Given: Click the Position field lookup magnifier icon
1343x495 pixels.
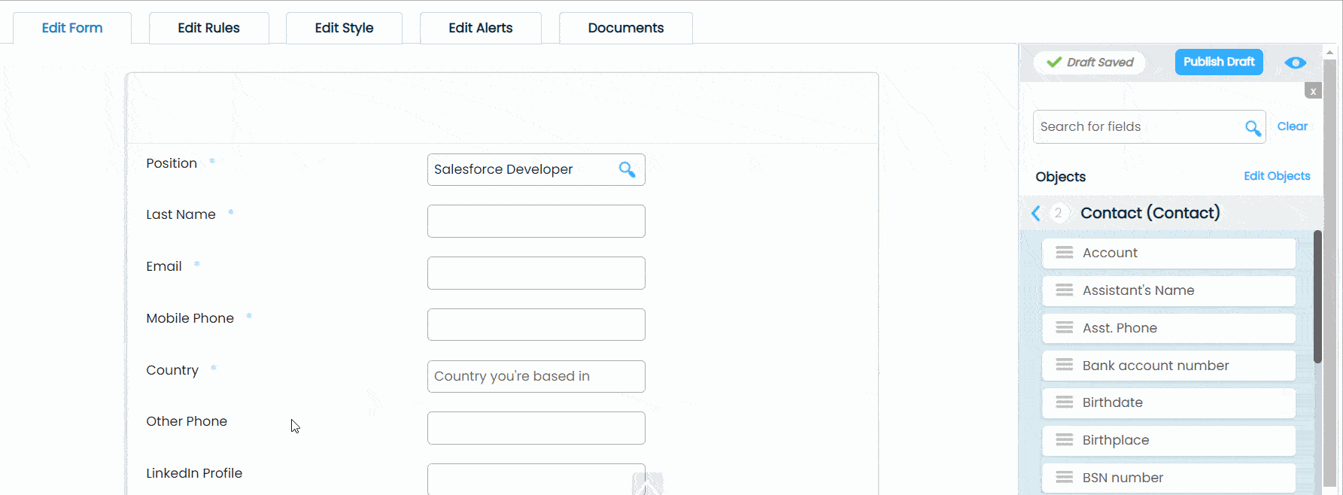Looking at the screenshot, I should (x=627, y=169).
